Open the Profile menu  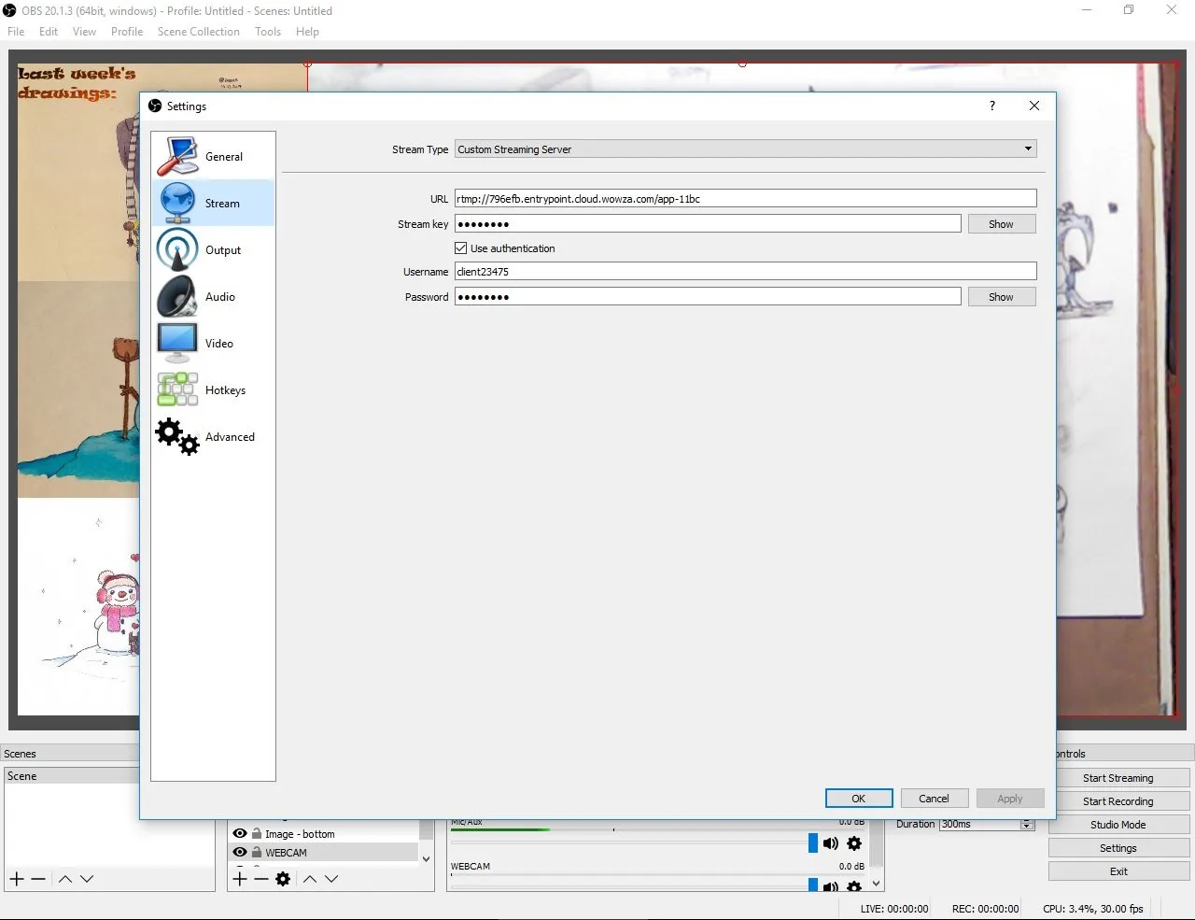[127, 31]
